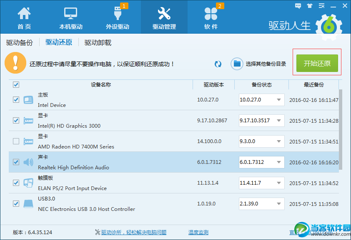Open the 软件 clover icon

pyautogui.click(x=211, y=14)
